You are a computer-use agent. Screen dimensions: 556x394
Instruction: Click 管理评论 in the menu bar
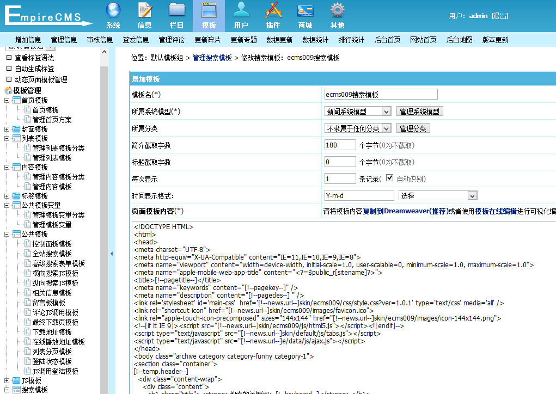pos(172,40)
